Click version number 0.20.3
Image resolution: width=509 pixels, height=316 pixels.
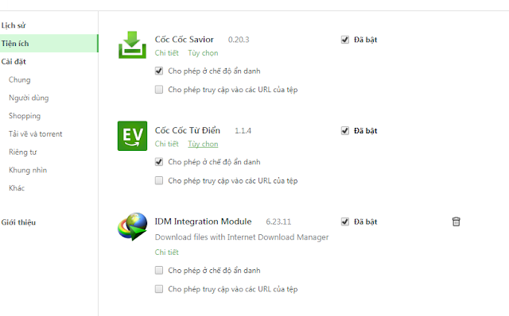[239, 40]
